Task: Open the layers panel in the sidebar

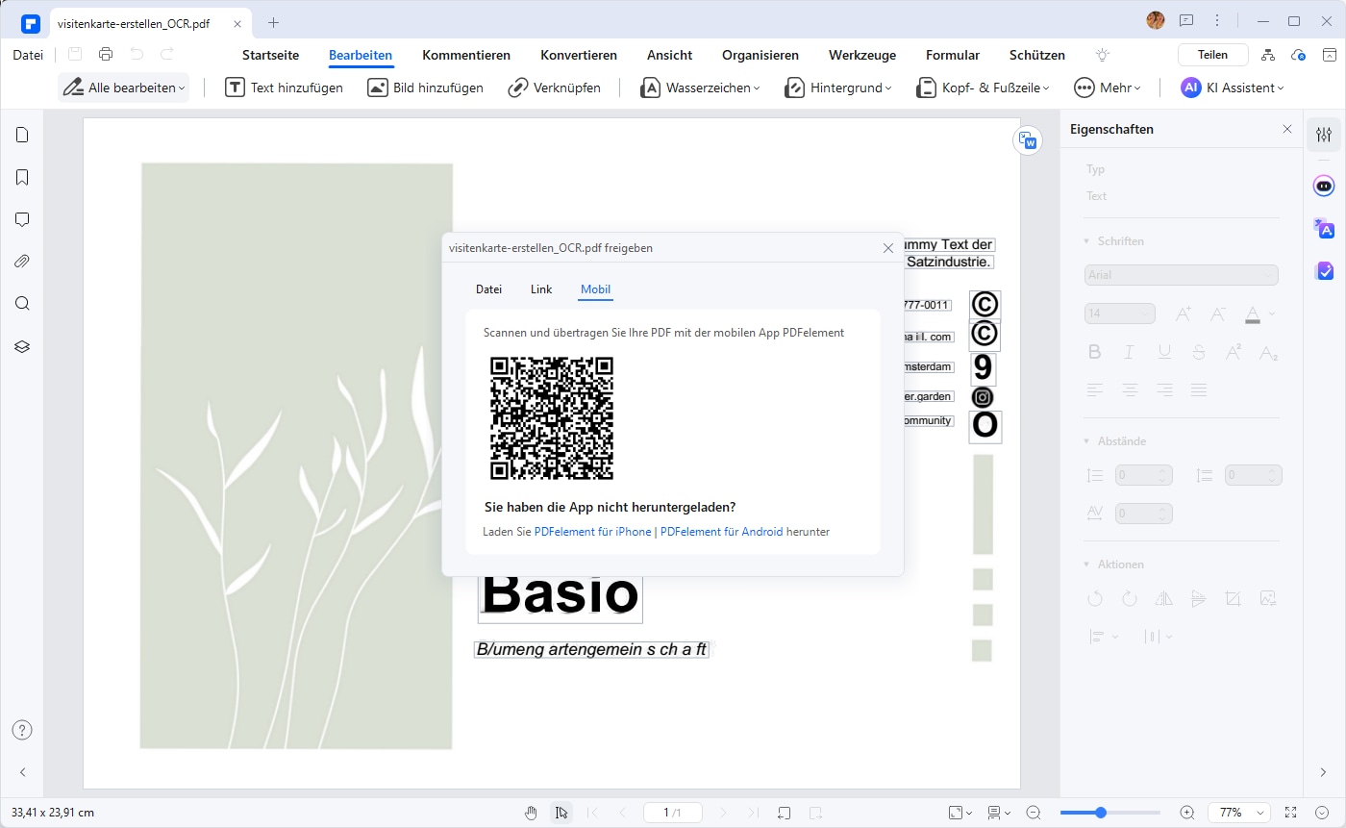Action: pos(22,346)
